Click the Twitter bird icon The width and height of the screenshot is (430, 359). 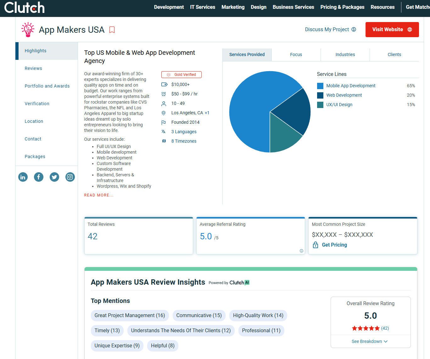point(54,177)
